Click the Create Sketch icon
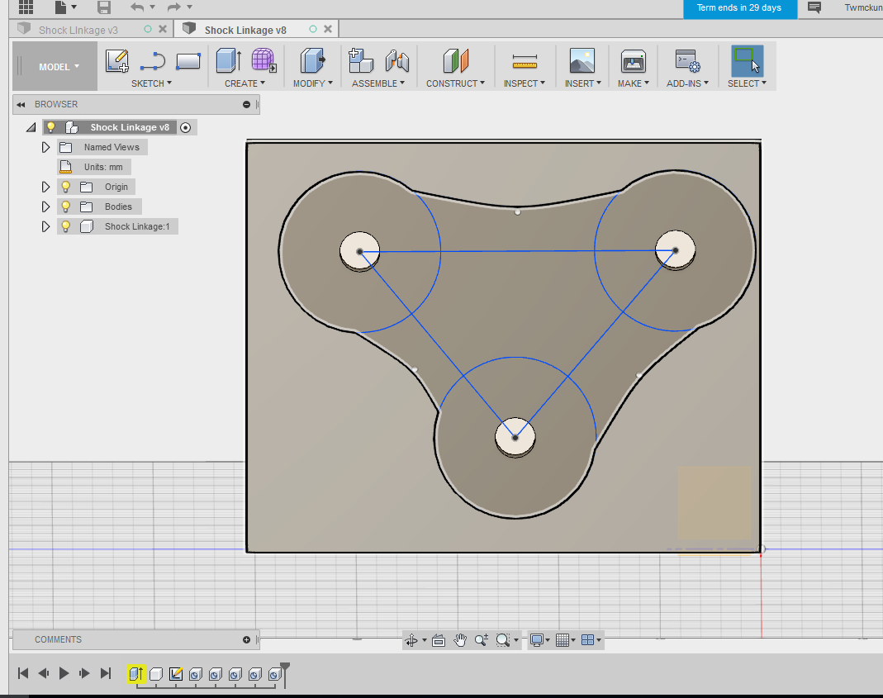The height and width of the screenshot is (698, 883). click(x=117, y=61)
